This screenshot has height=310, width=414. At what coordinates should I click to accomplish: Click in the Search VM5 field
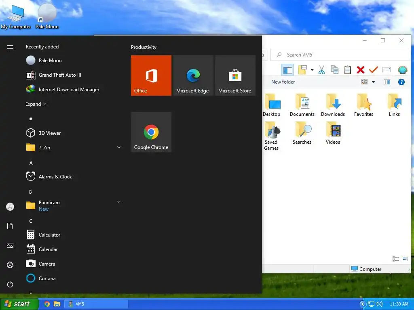click(x=340, y=55)
